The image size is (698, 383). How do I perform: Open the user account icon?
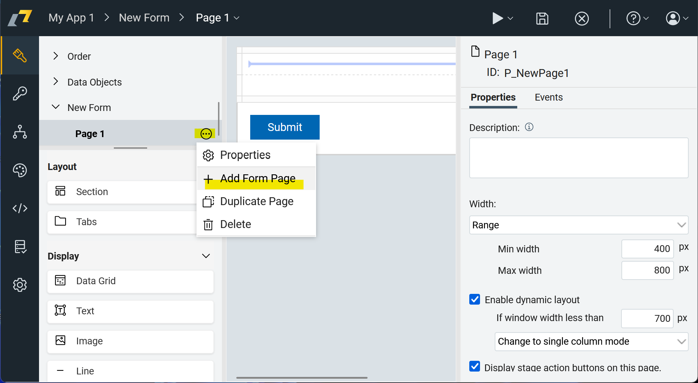point(673,18)
